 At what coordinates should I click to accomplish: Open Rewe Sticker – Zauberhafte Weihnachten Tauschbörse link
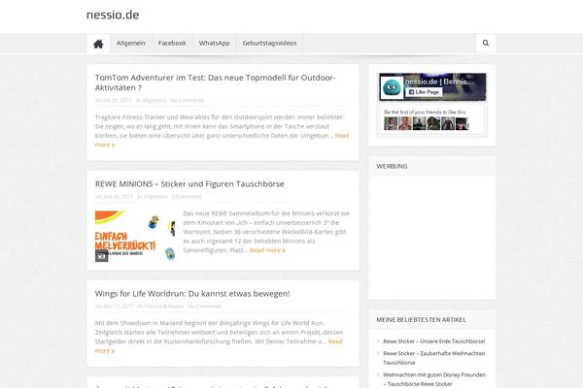tap(434, 358)
